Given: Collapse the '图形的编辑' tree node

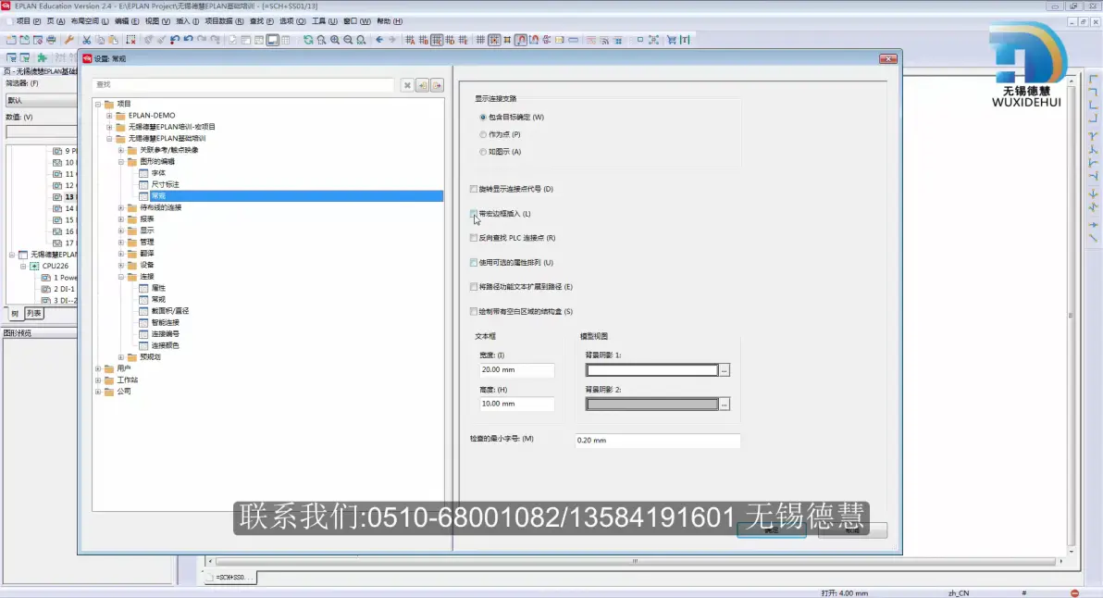Looking at the screenshot, I should (121, 162).
